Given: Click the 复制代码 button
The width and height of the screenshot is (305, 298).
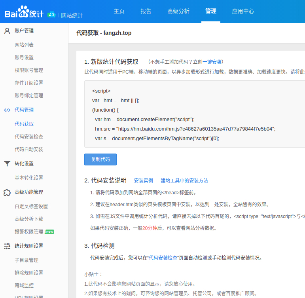Looking at the screenshot, I should point(100,159).
